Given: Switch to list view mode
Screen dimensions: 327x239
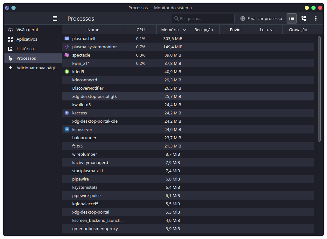Looking at the screenshot, I should coord(292,18).
